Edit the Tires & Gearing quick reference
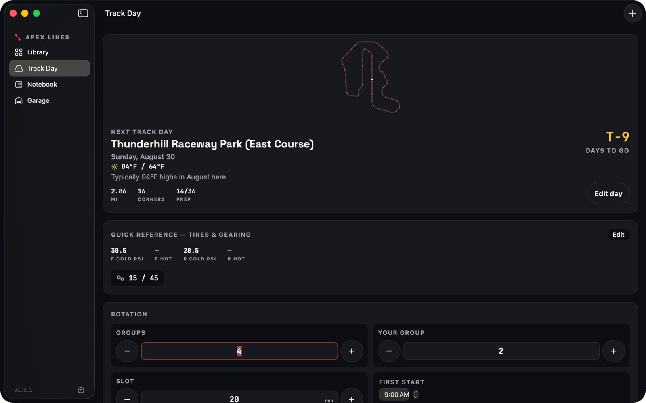The height and width of the screenshot is (403, 646). click(618, 235)
